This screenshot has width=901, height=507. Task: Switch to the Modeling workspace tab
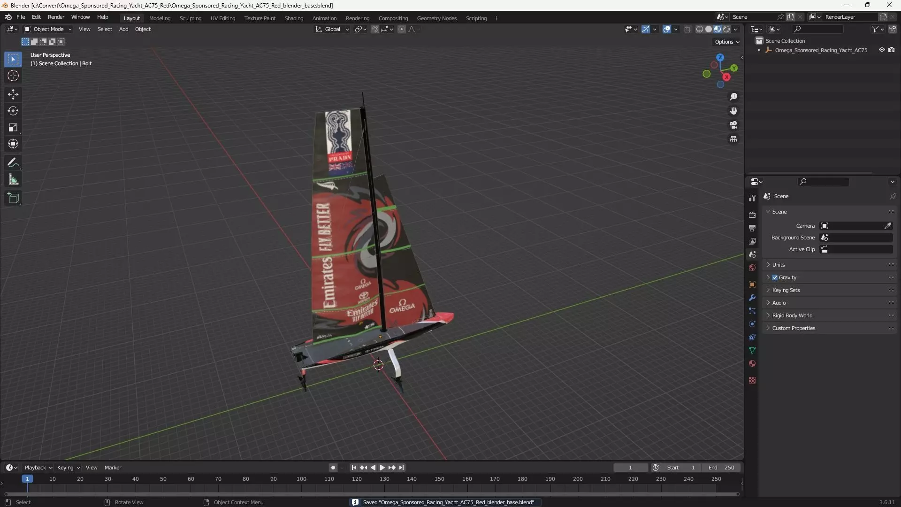(x=160, y=18)
